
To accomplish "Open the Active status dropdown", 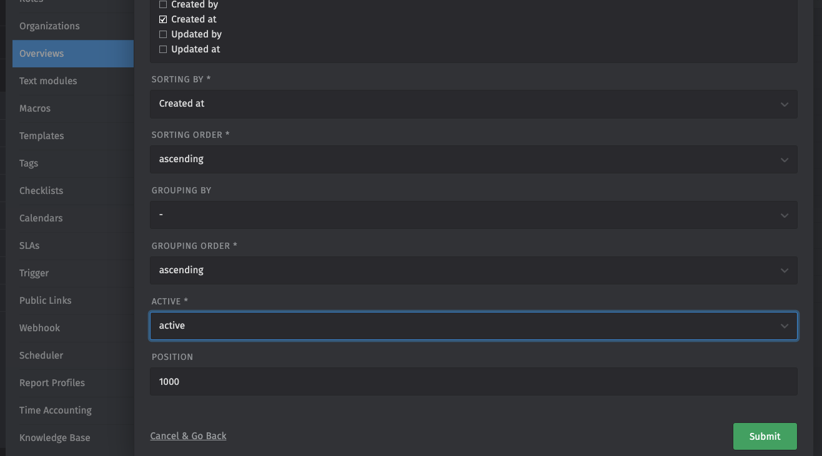I will 473,326.
